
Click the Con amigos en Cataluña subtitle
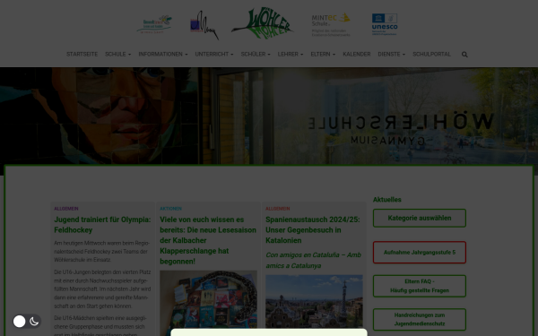313,260
